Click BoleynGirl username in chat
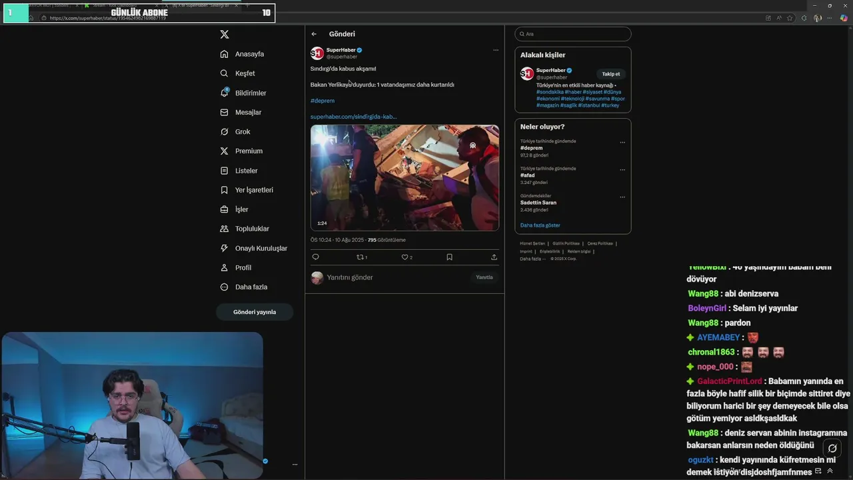This screenshot has height=480, width=853. (707, 308)
